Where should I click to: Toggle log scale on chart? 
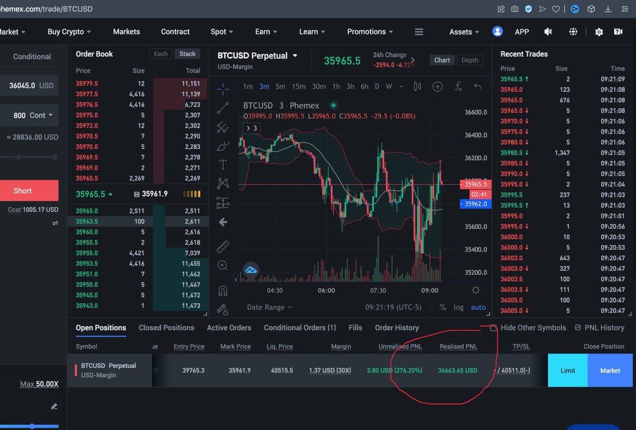click(x=458, y=307)
